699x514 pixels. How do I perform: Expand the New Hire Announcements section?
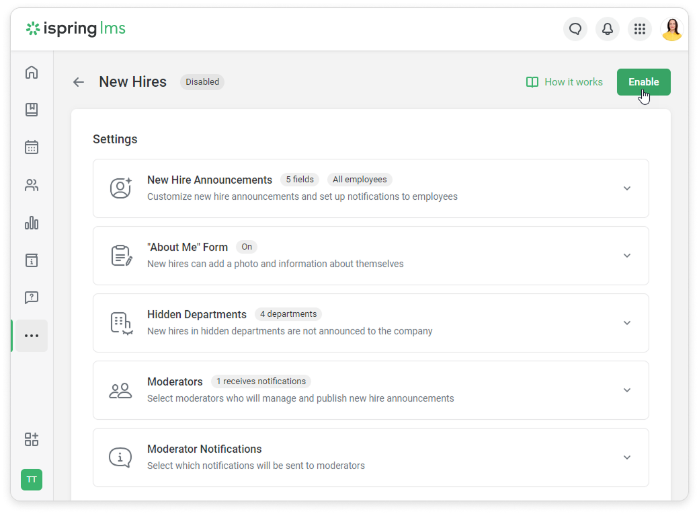626,188
